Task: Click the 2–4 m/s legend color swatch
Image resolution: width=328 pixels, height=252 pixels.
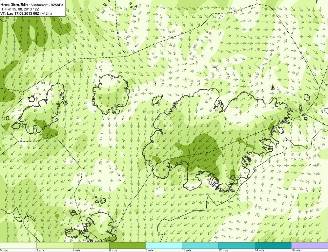Action: tap(55, 245)
